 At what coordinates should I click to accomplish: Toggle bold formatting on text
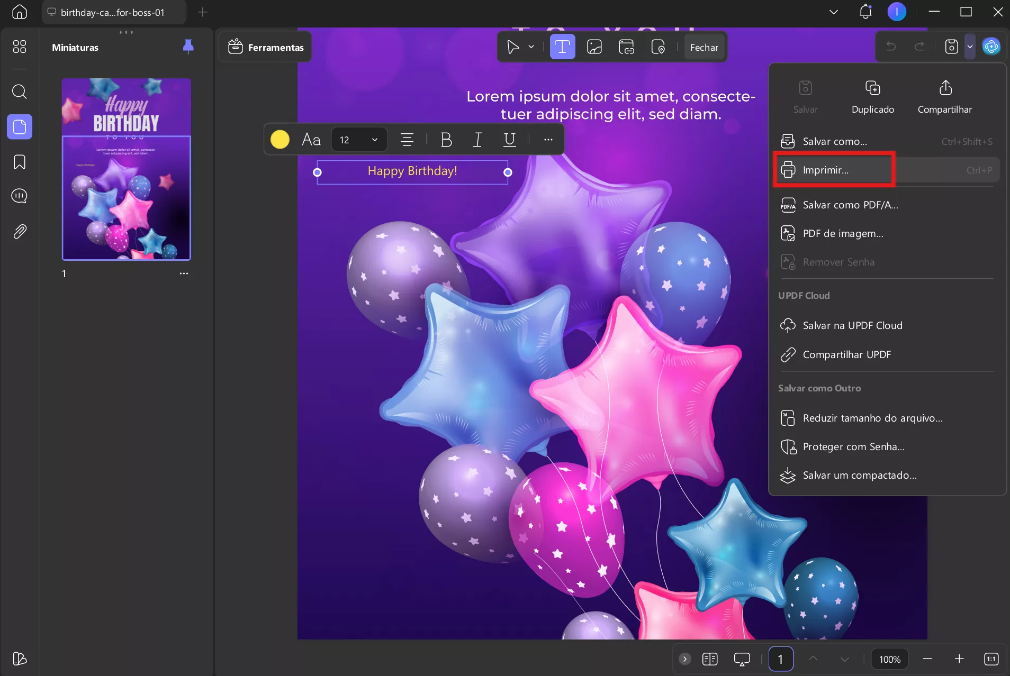446,140
